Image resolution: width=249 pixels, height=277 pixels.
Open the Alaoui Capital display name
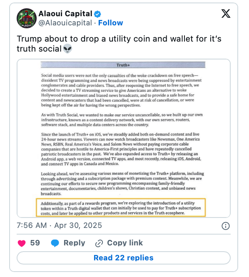pyautogui.click(x=65, y=14)
